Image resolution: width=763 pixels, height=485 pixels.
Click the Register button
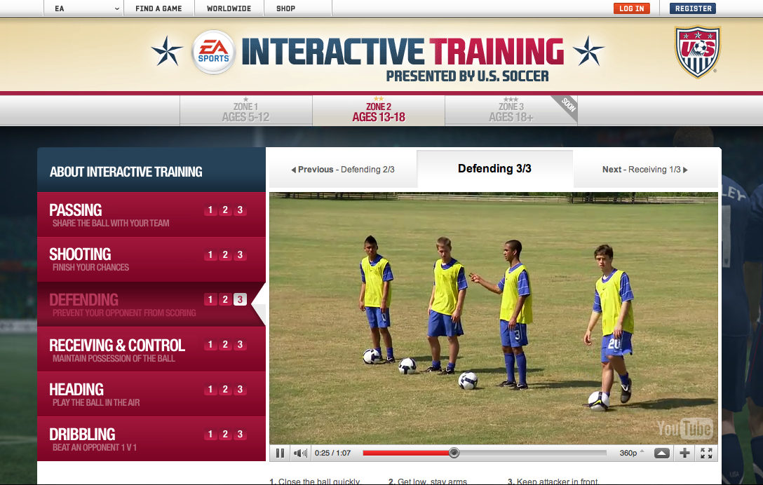693,8
